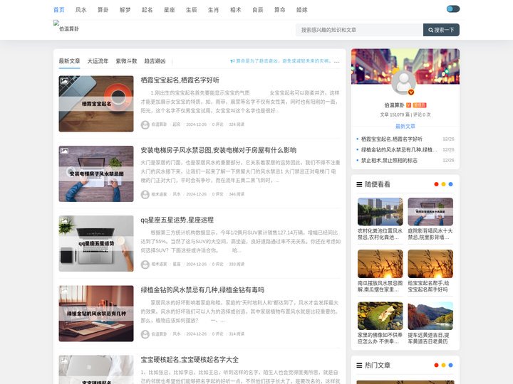Viewport: 513px width, 384px height.
Task: Open article title qq星座五星运势,星座运程
Action: coord(177,220)
